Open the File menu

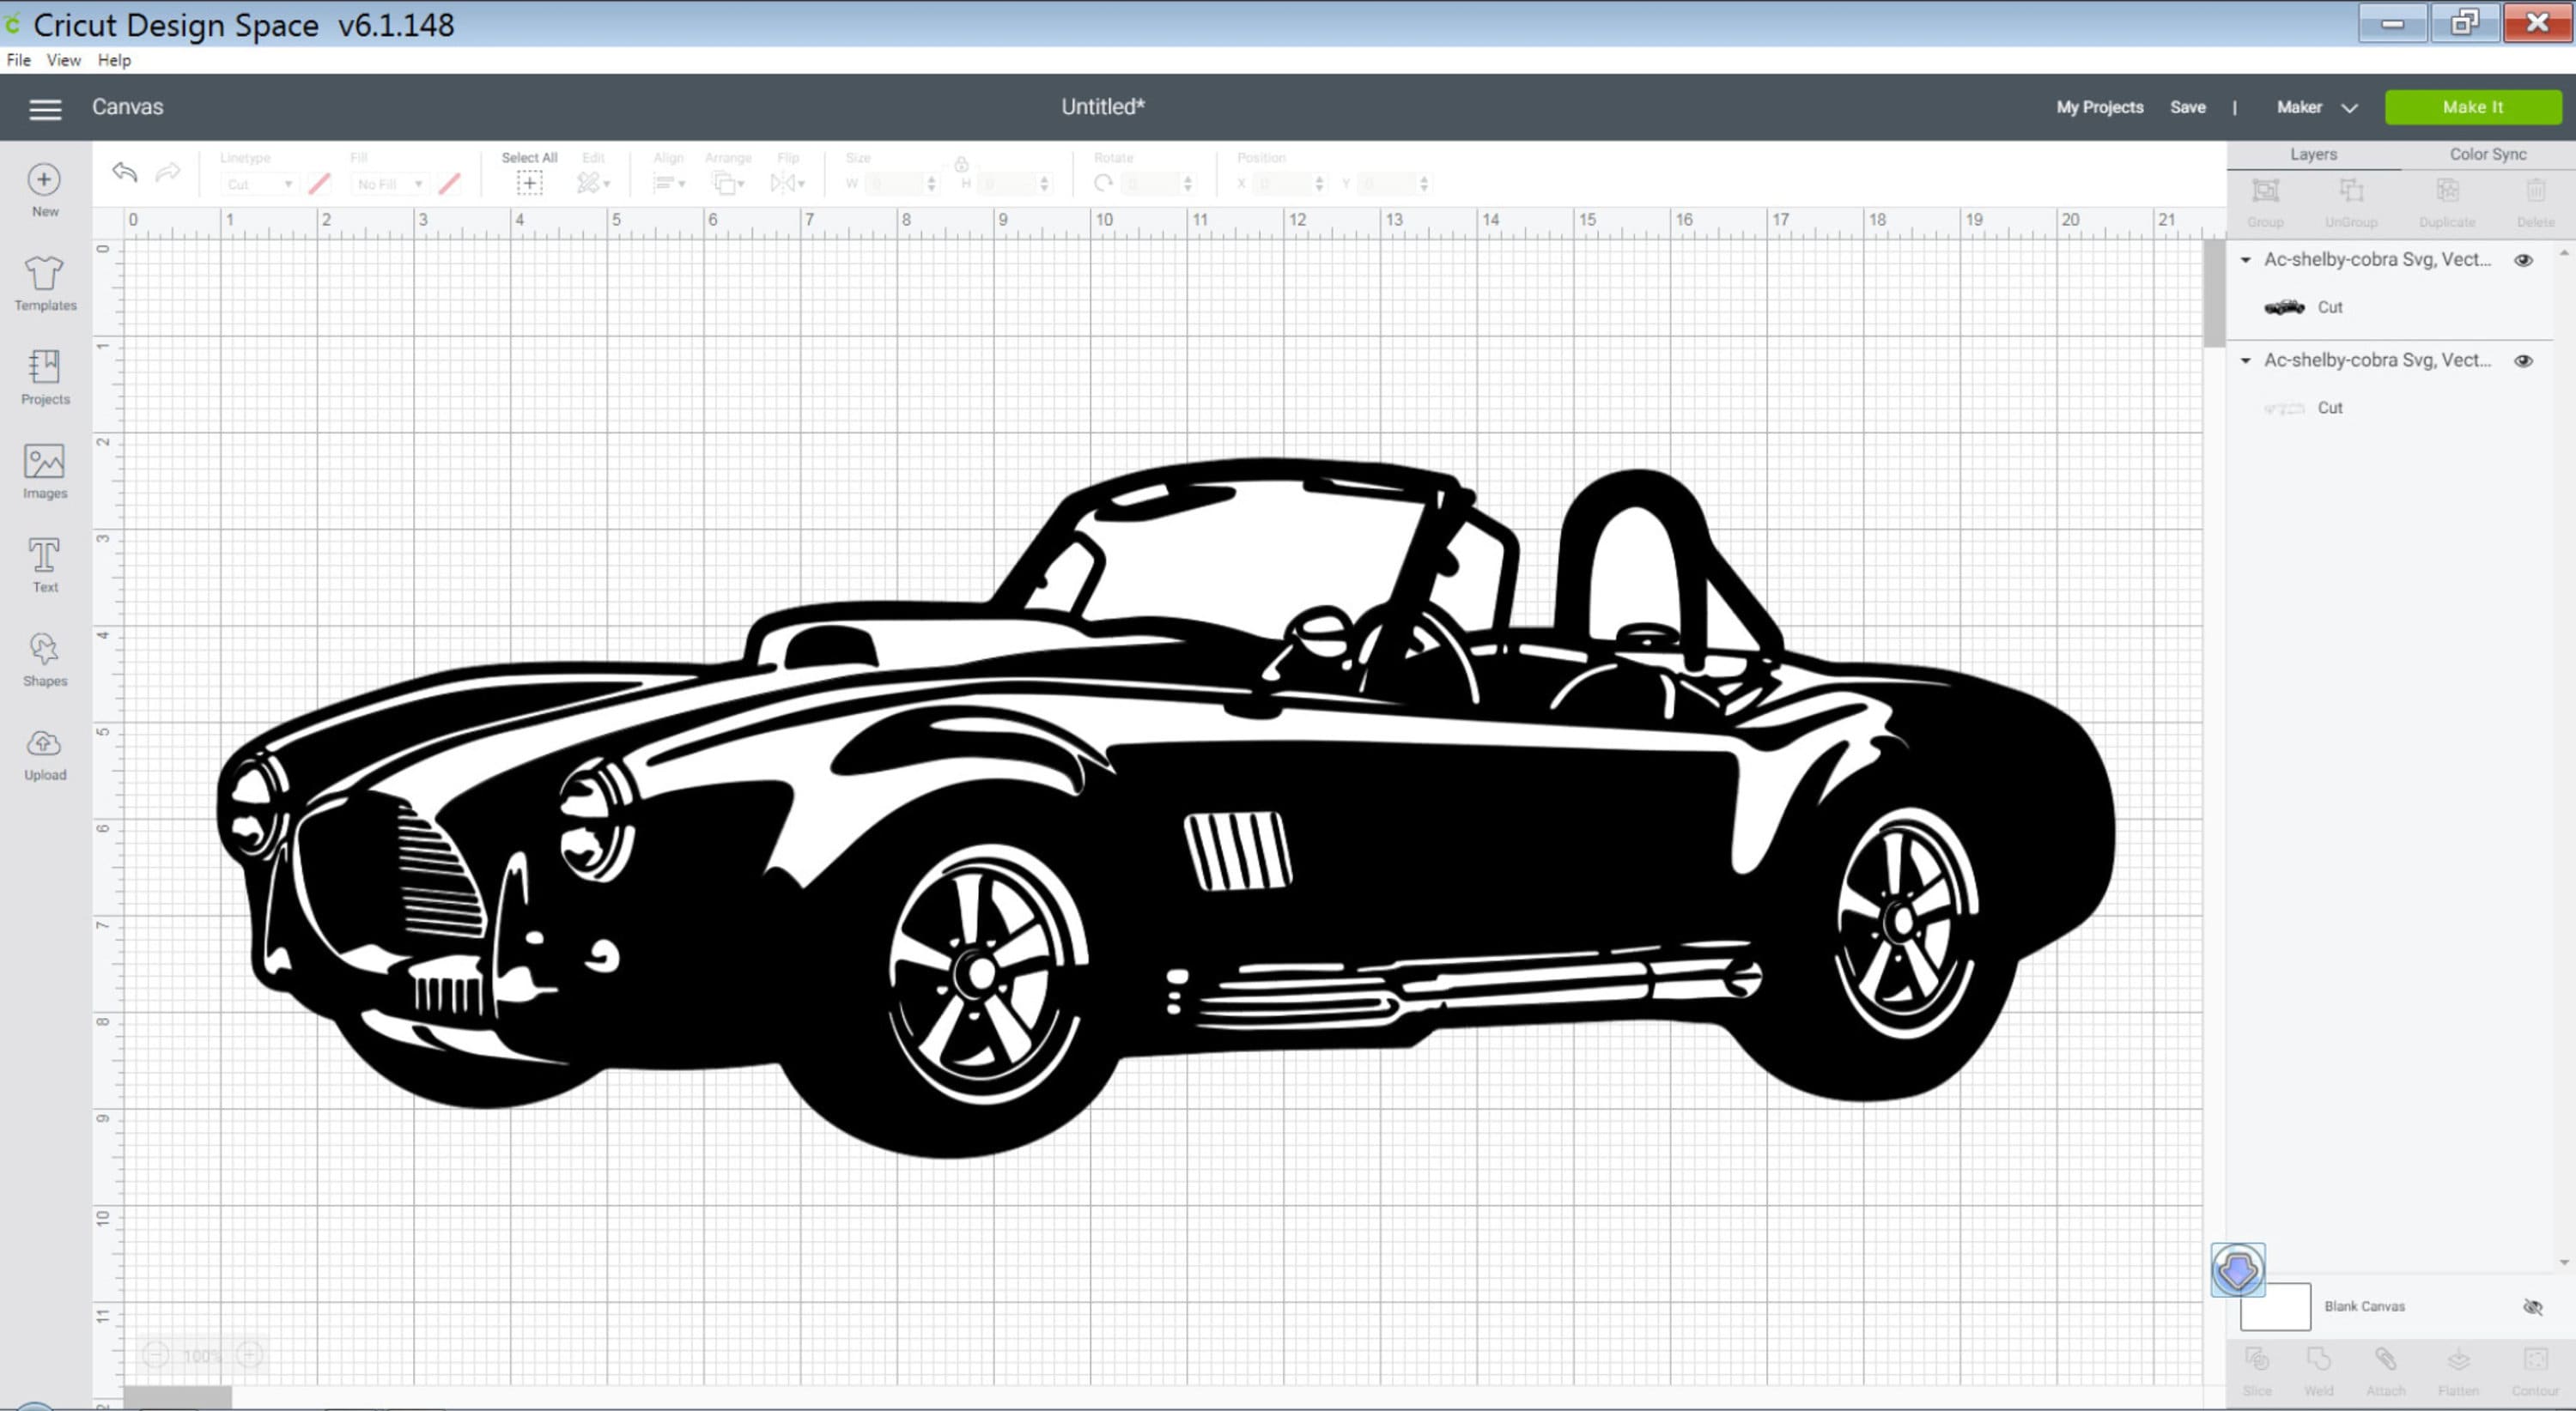17,60
